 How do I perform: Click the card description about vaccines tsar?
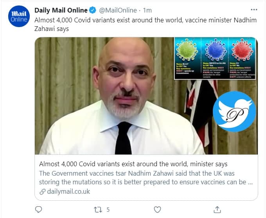tap(146, 178)
